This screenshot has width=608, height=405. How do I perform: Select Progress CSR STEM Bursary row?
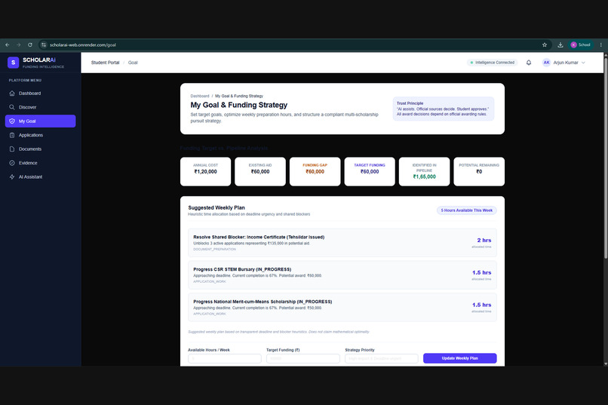[x=342, y=275]
